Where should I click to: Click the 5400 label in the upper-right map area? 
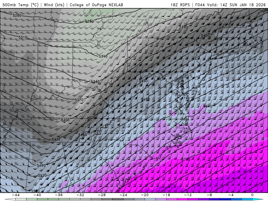205,36
